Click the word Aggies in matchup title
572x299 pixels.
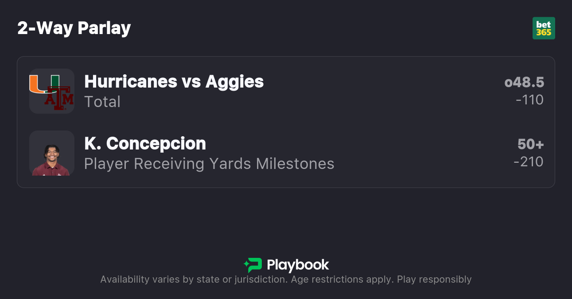(234, 81)
